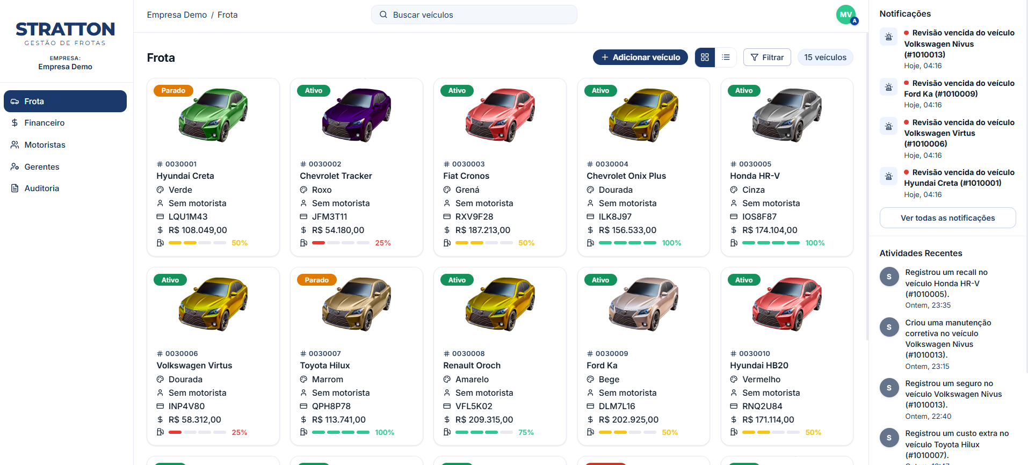Click the Honda HR-V fuel level bar

point(771,243)
